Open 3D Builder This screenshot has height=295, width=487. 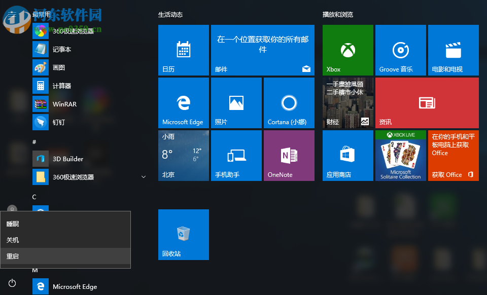66,159
